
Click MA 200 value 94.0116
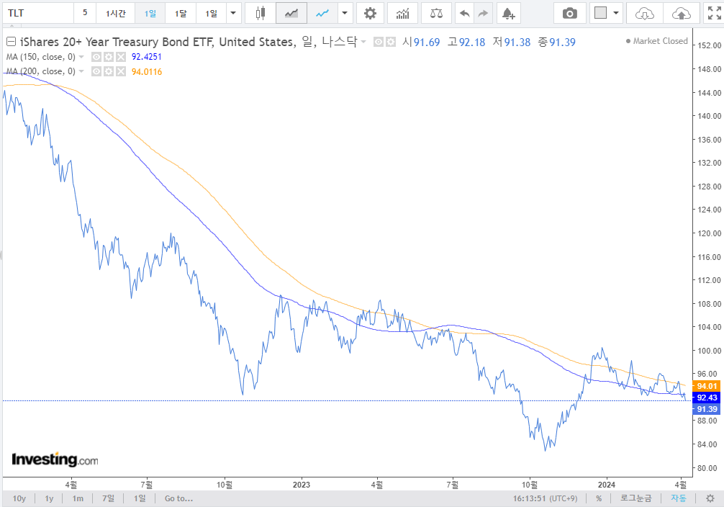[x=146, y=71]
